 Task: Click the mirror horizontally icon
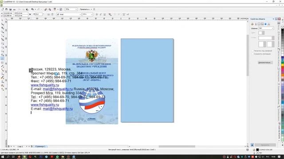tap(49, 14)
